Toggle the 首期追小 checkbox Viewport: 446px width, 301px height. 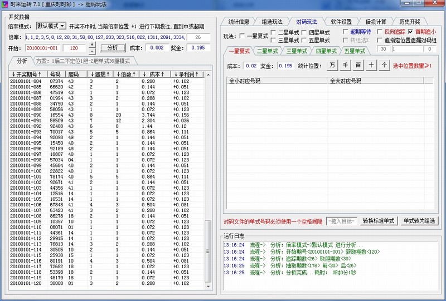(x=411, y=32)
